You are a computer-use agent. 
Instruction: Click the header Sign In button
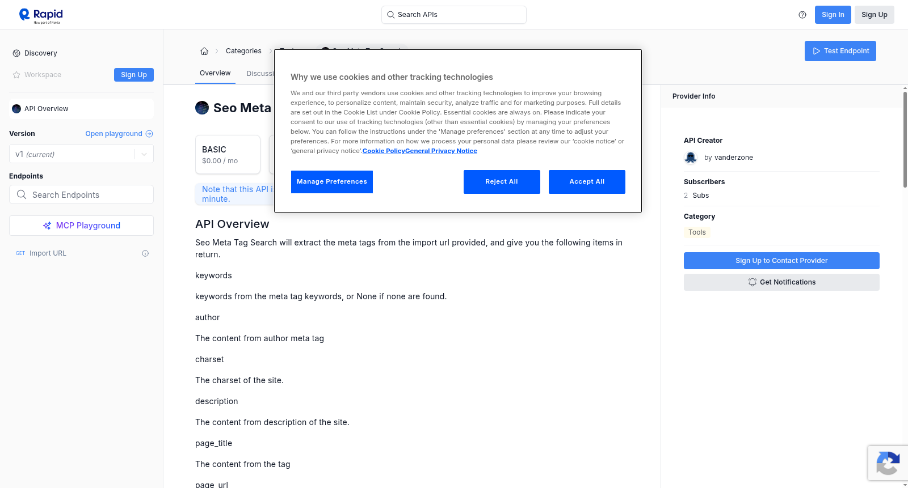tap(833, 15)
